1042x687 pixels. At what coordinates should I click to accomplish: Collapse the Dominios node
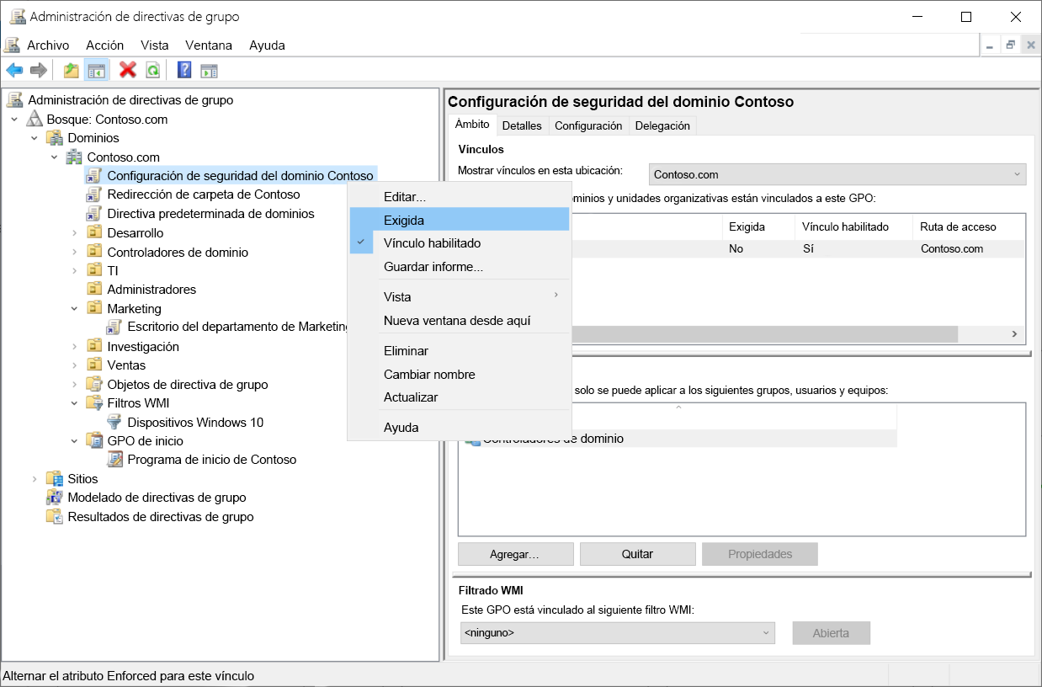35,138
